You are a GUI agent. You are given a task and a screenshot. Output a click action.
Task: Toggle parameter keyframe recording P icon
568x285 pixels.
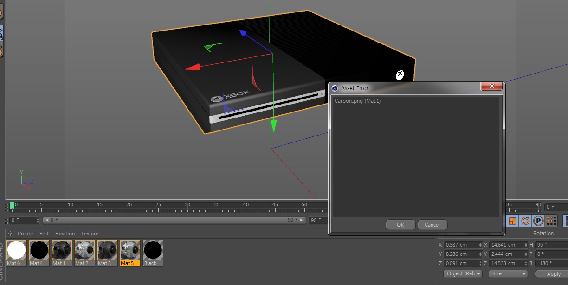pyautogui.click(x=538, y=221)
